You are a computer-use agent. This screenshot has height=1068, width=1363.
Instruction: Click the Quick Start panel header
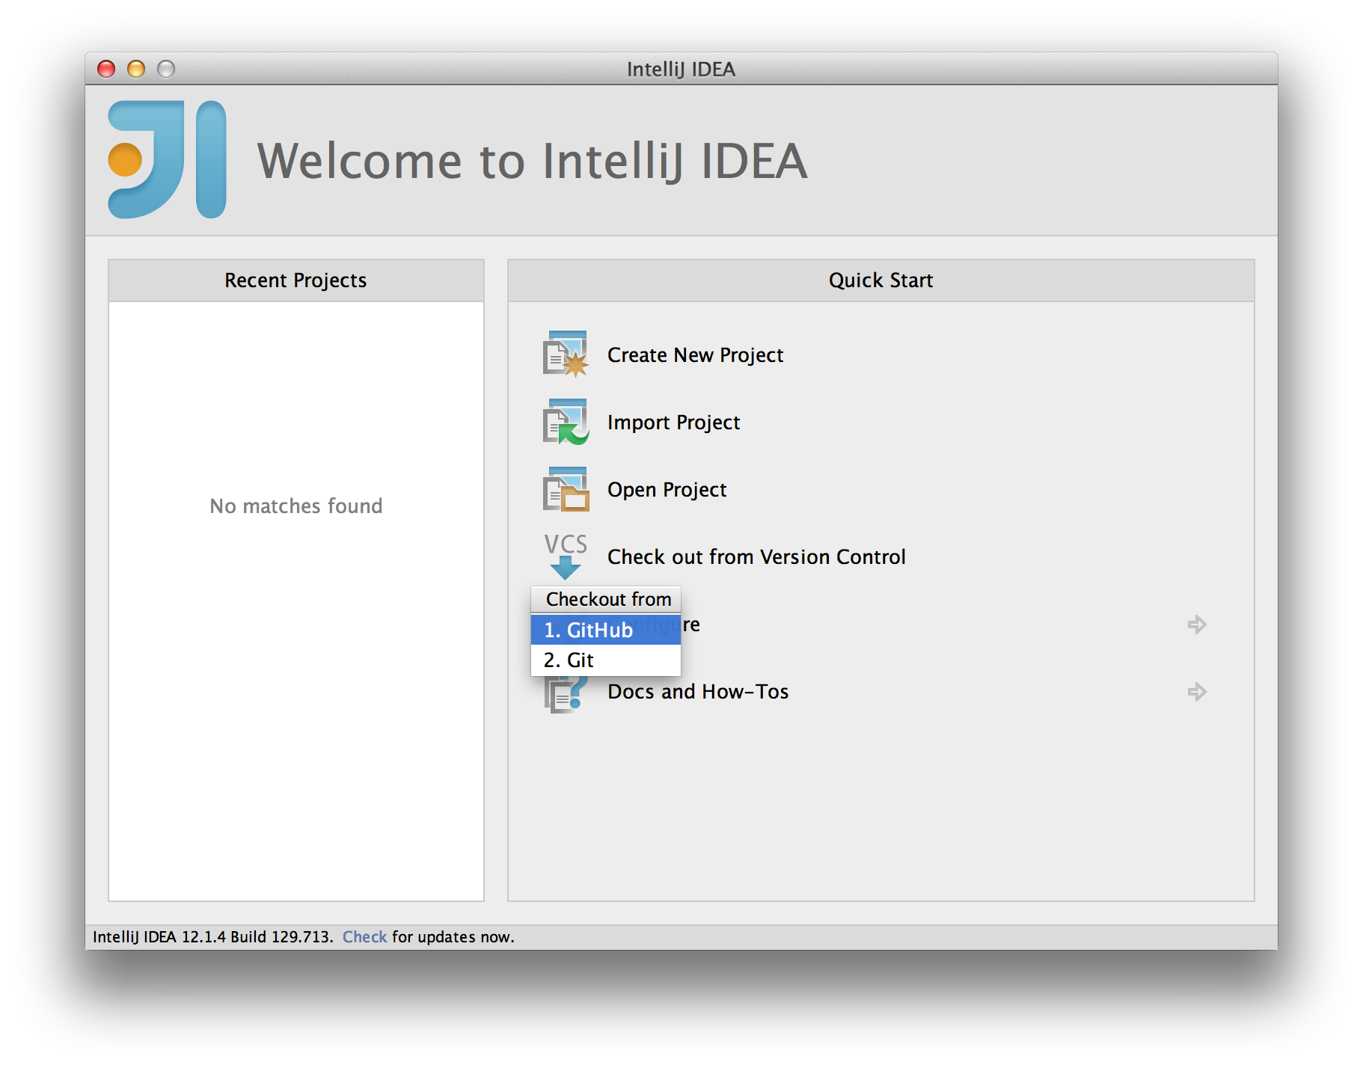880,280
